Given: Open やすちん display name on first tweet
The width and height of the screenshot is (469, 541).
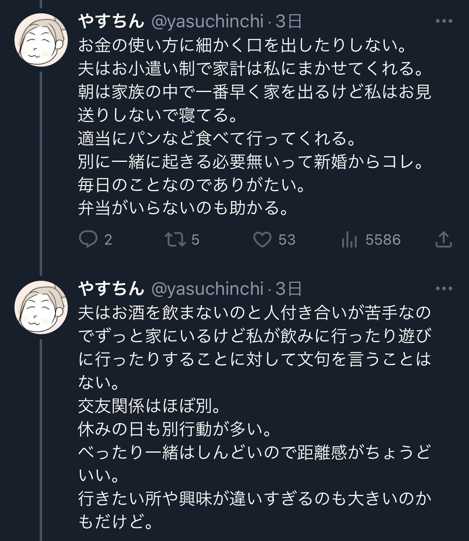Looking at the screenshot, I should [111, 21].
